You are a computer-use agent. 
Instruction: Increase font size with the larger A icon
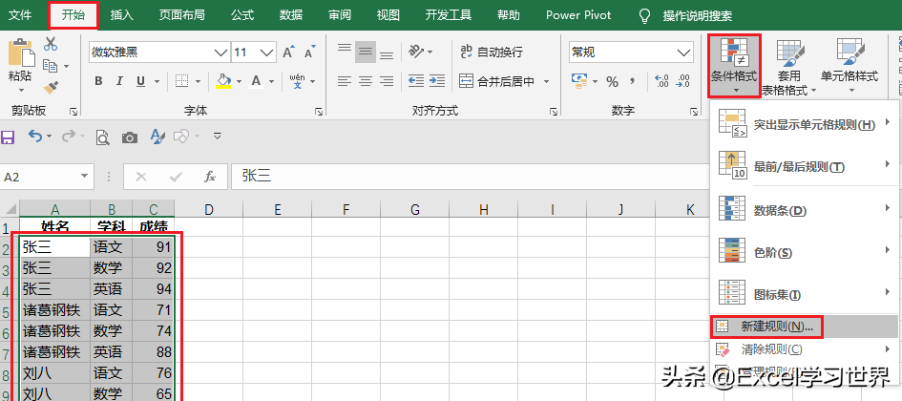click(289, 53)
